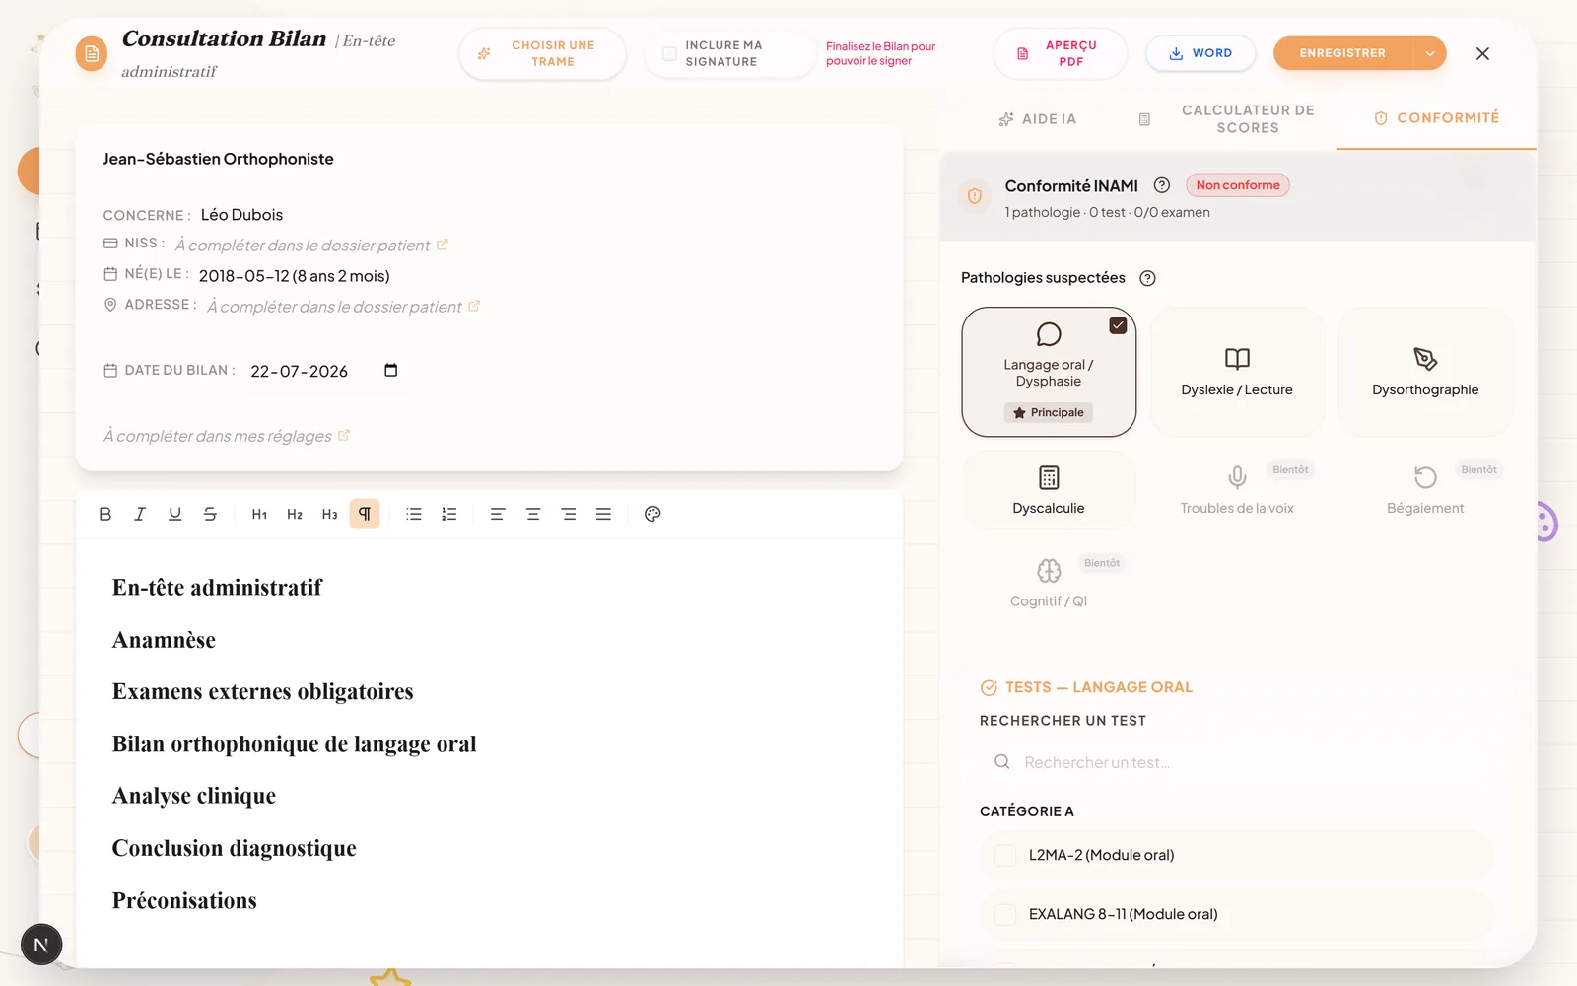
Task: Open NISS link to patient file
Action: tap(443, 245)
